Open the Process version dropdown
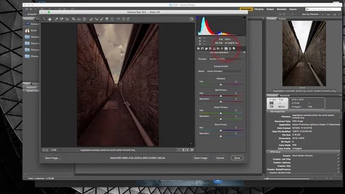Image resolution: width=345 pixels, height=194 pixels. click(x=225, y=59)
